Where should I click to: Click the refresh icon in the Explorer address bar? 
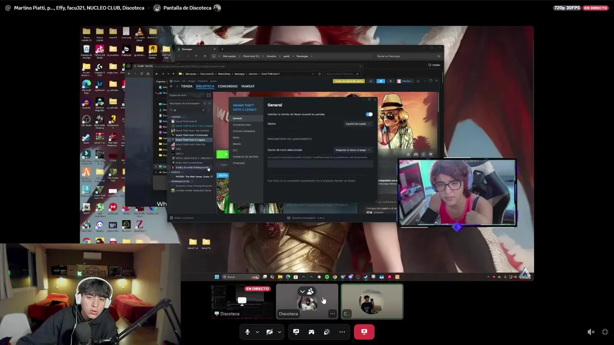click(x=319, y=74)
